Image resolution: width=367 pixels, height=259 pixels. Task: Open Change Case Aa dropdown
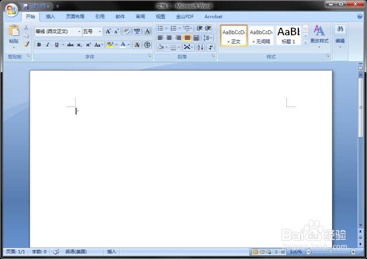99,45
